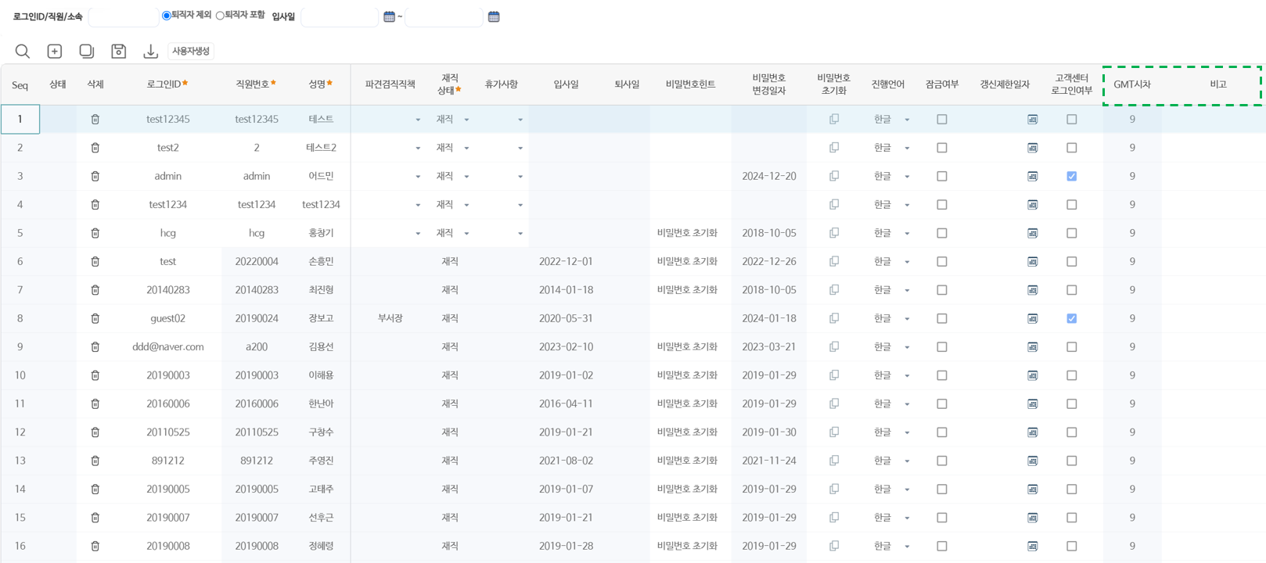This screenshot has width=1266, height=563.
Task: Uncheck customer center login for guest02
Action: [x=1072, y=319]
